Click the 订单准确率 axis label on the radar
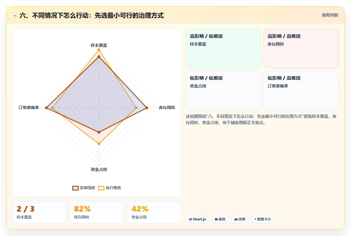351x236 pixels. [x=29, y=108]
